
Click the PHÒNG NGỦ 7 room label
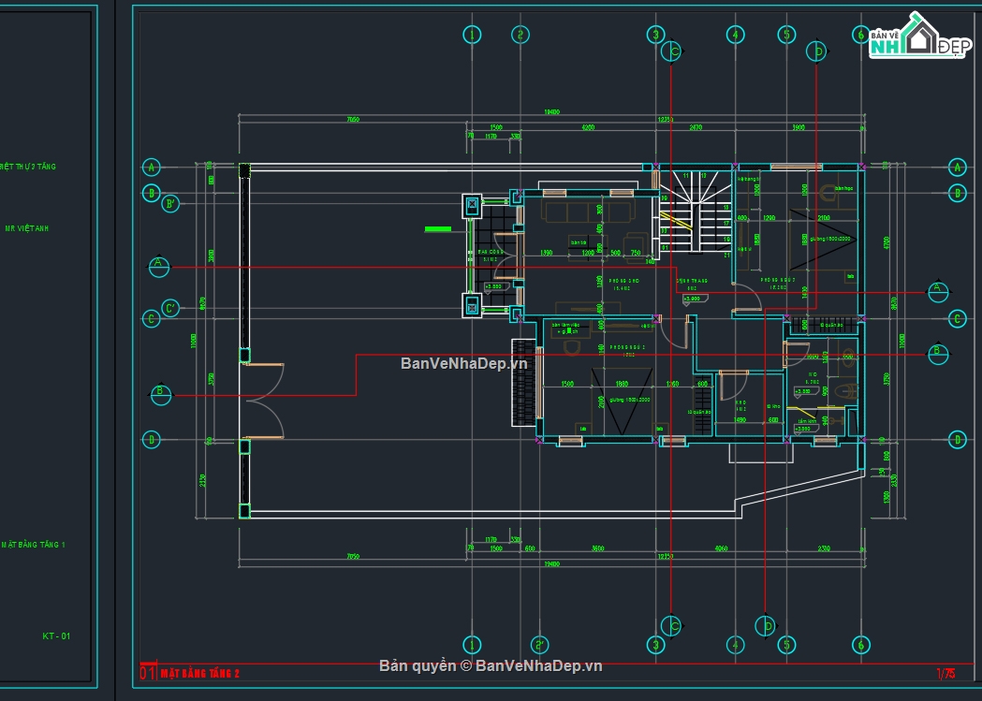(x=777, y=279)
